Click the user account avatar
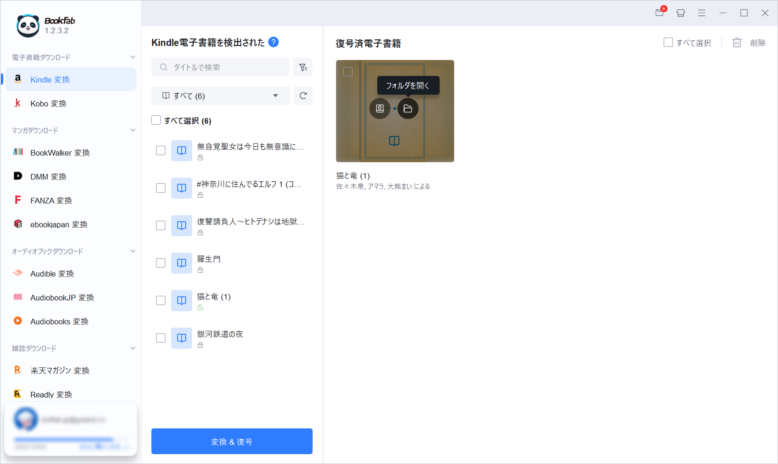778x464 pixels. (x=26, y=419)
